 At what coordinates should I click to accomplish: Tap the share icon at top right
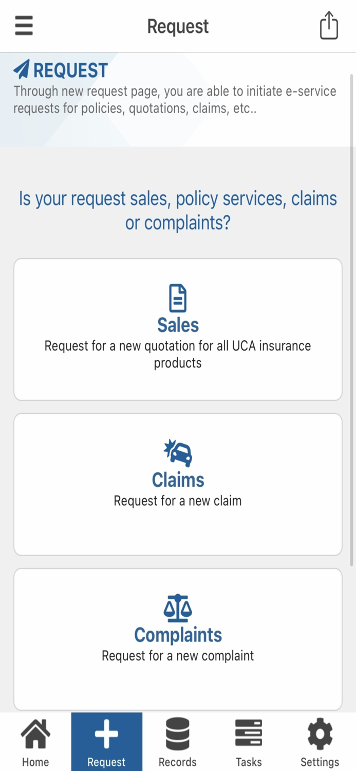(x=329, y=26)
